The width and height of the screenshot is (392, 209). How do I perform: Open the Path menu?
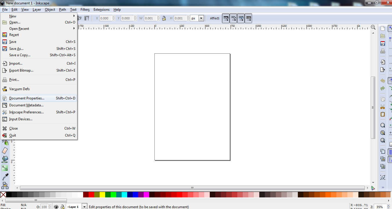[63, 10]
